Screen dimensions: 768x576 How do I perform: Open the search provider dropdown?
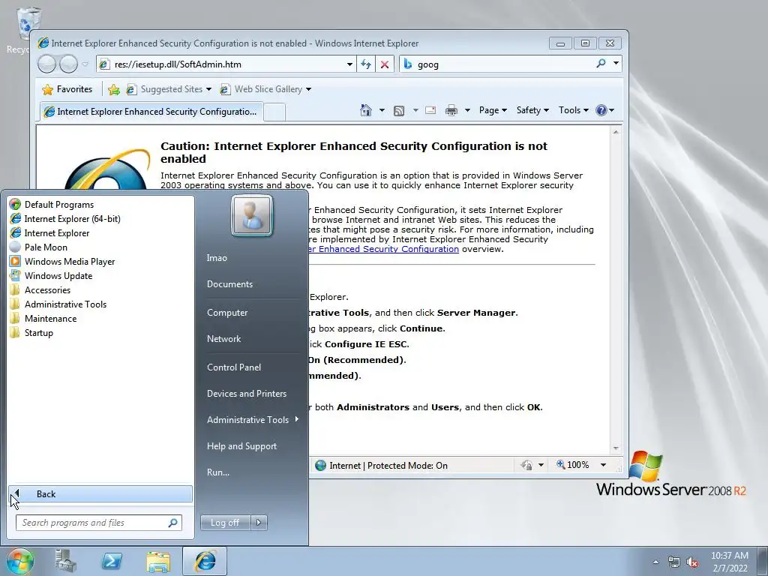(616, 64)
